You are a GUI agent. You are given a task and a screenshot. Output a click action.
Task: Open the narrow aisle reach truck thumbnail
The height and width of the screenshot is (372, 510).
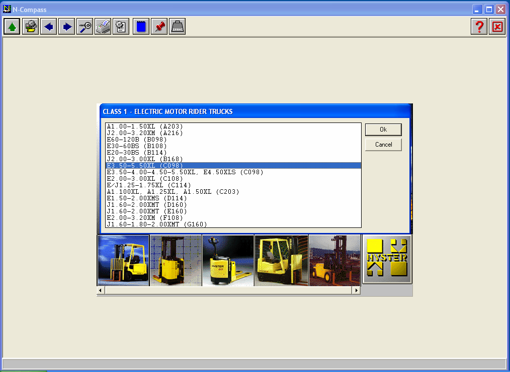tap(176, 261)
